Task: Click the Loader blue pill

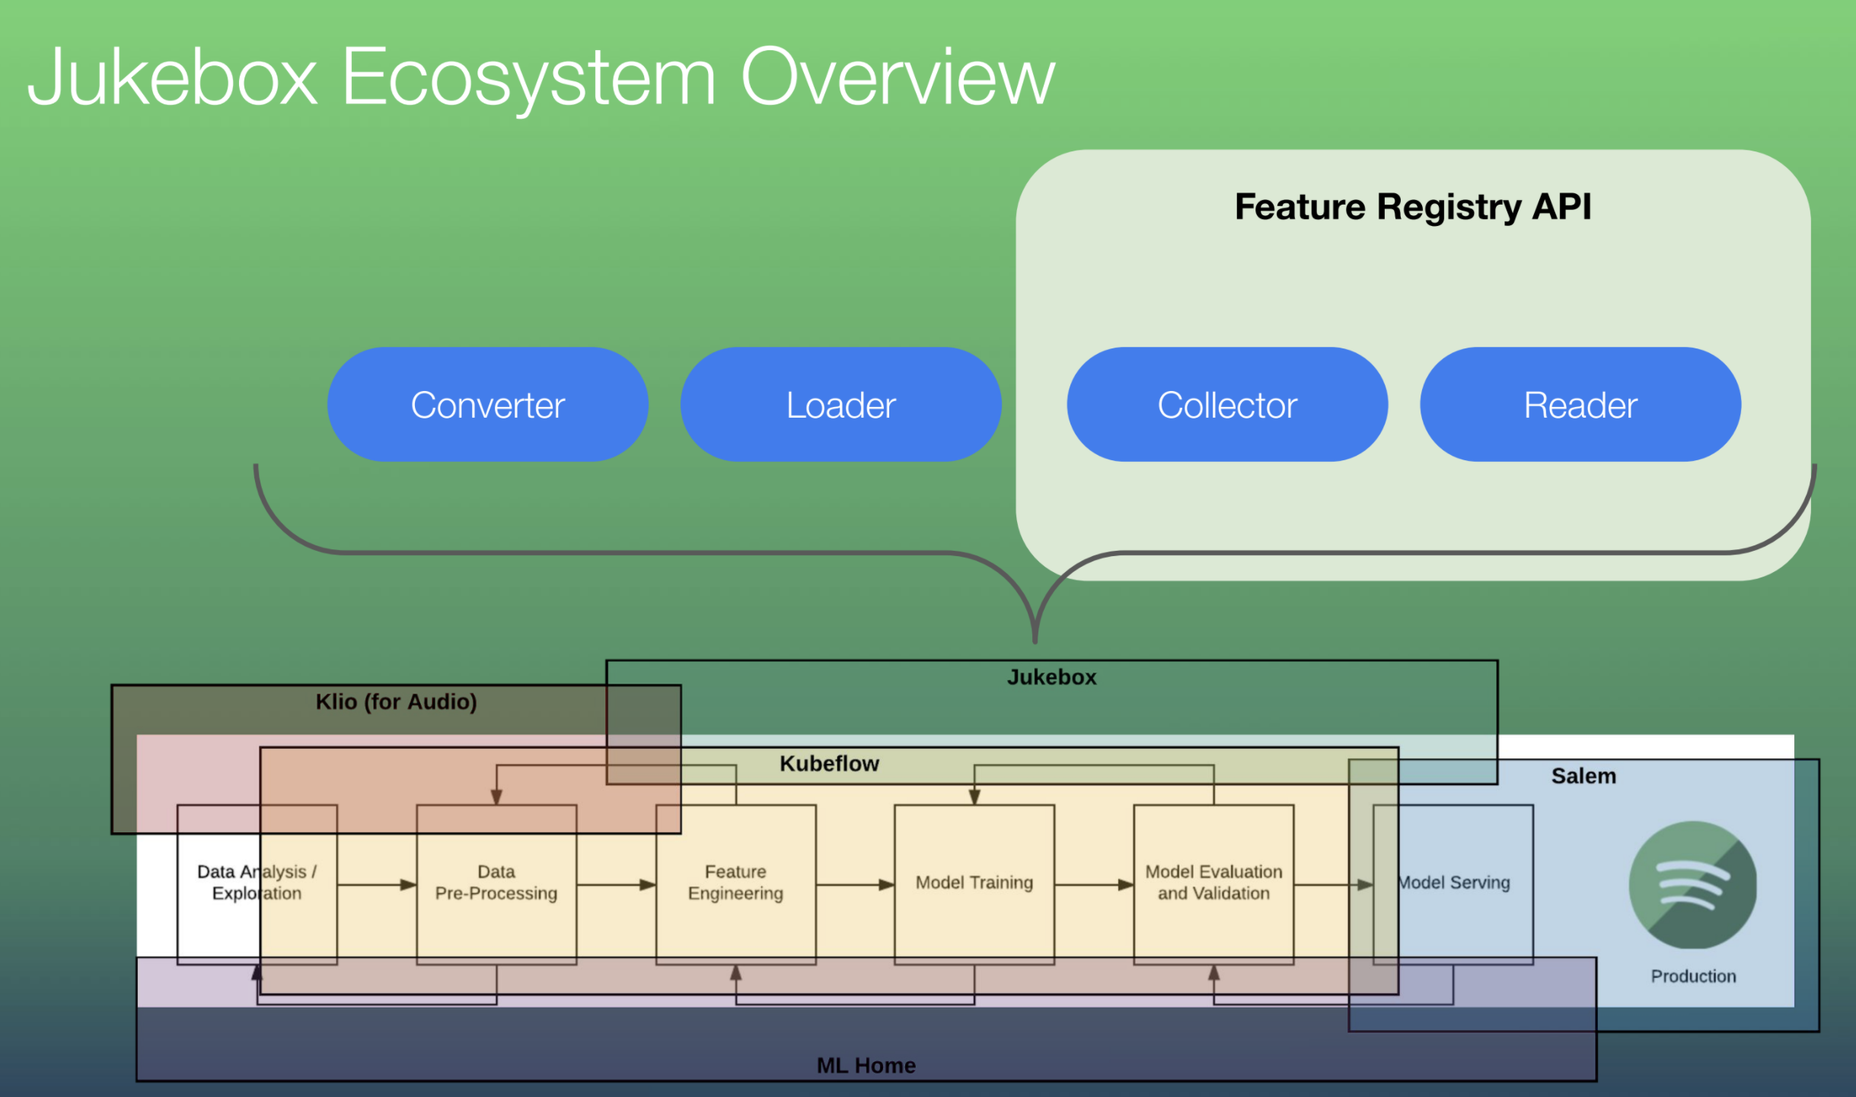Action: (x=840, y=405)
